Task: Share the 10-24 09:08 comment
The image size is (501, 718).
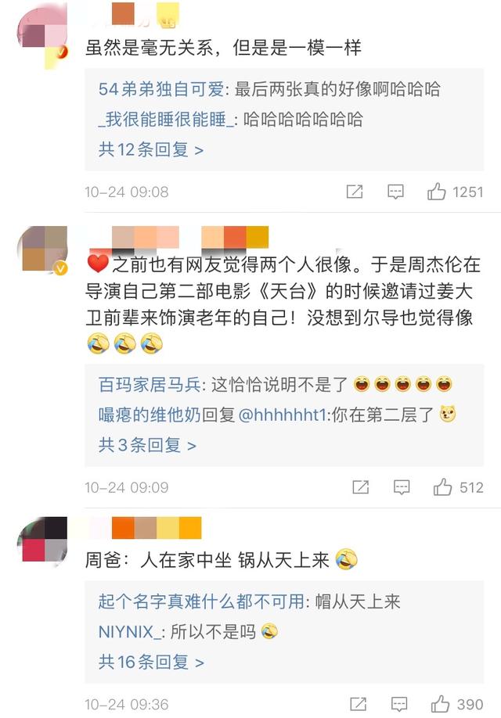Action: (355, 192)
